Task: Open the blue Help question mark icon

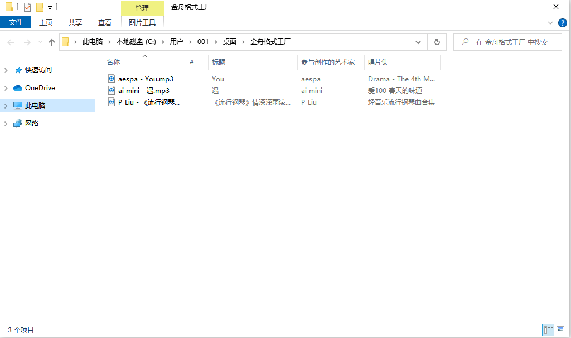Action: click(x=562, y=23)
